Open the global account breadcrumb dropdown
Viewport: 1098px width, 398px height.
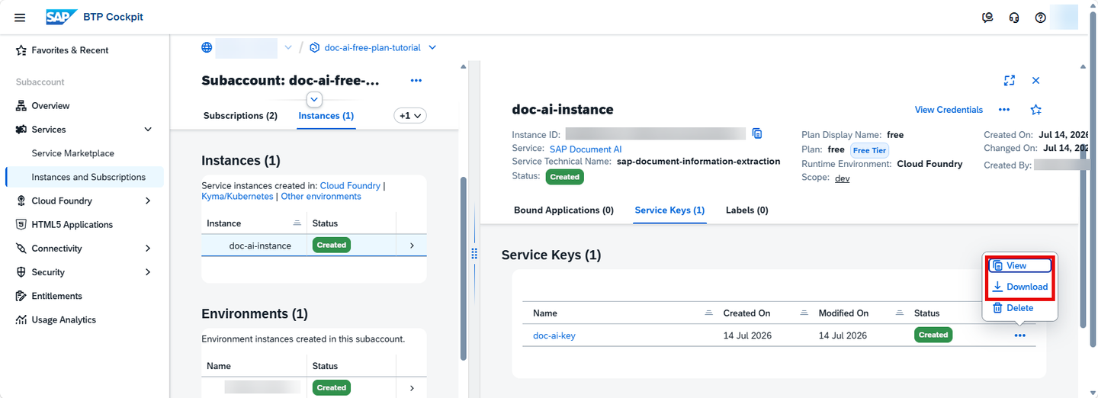click(288, 47)
